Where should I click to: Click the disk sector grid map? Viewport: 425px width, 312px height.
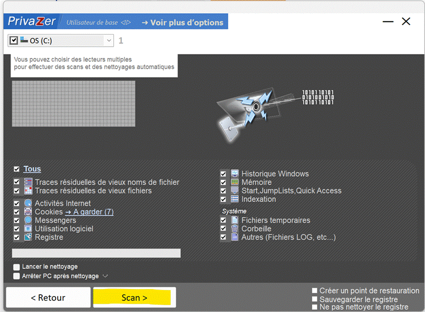74,104
